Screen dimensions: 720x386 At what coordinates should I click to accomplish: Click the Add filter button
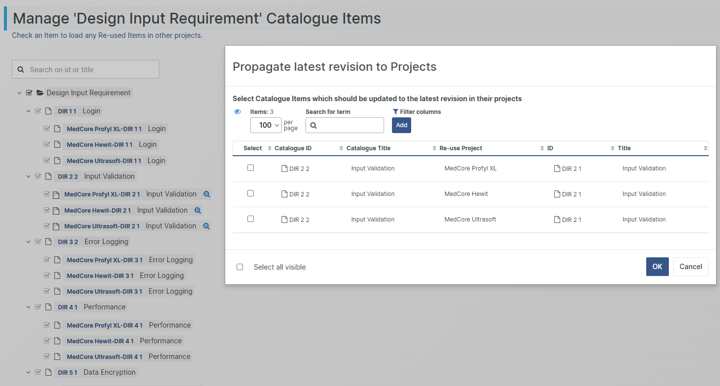pos(401,125)
